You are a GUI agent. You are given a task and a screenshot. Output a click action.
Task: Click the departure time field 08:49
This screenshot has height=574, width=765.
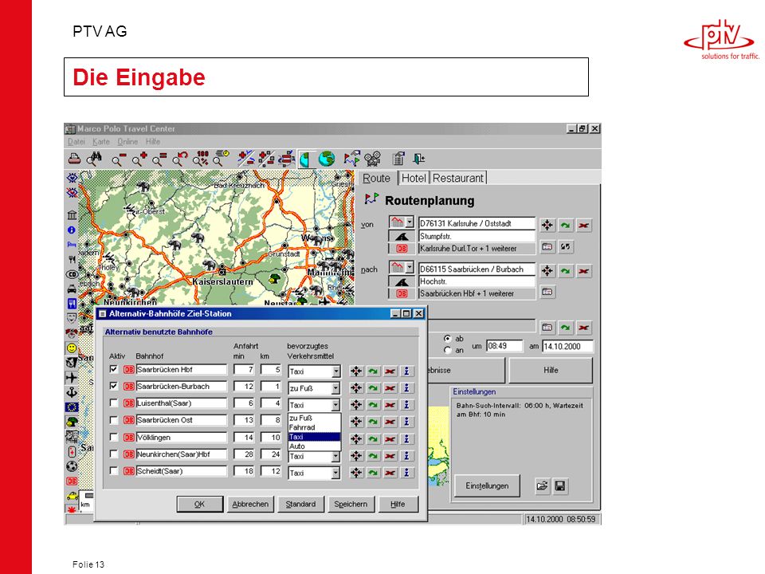point(504,346)
